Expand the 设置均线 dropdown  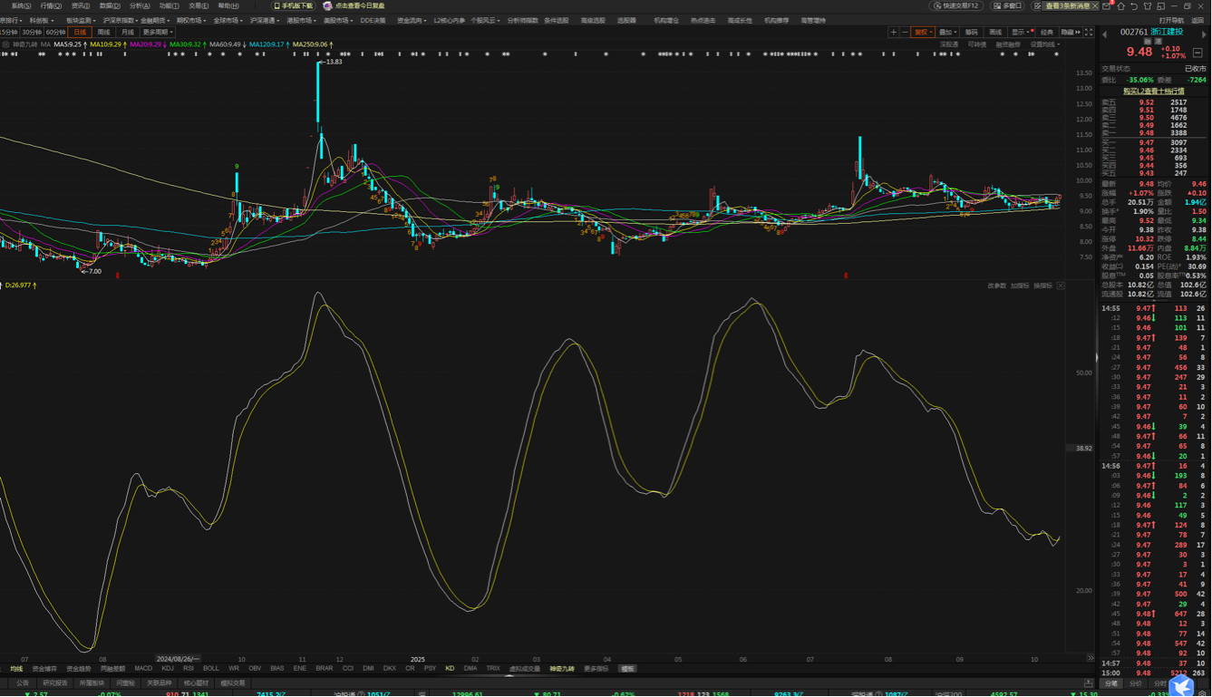point(1045,44)
